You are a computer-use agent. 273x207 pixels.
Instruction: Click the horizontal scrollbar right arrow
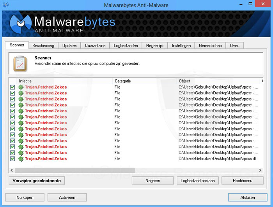point(260,170)
